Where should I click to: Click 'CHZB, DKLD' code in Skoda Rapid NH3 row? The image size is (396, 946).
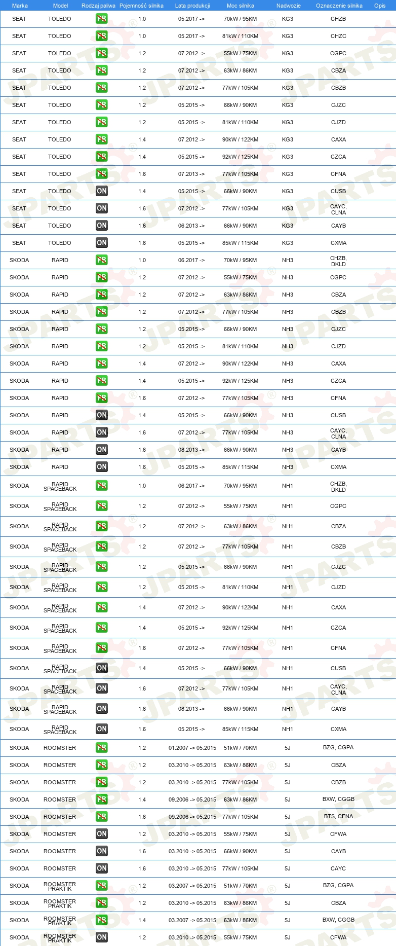coord(338,261)
